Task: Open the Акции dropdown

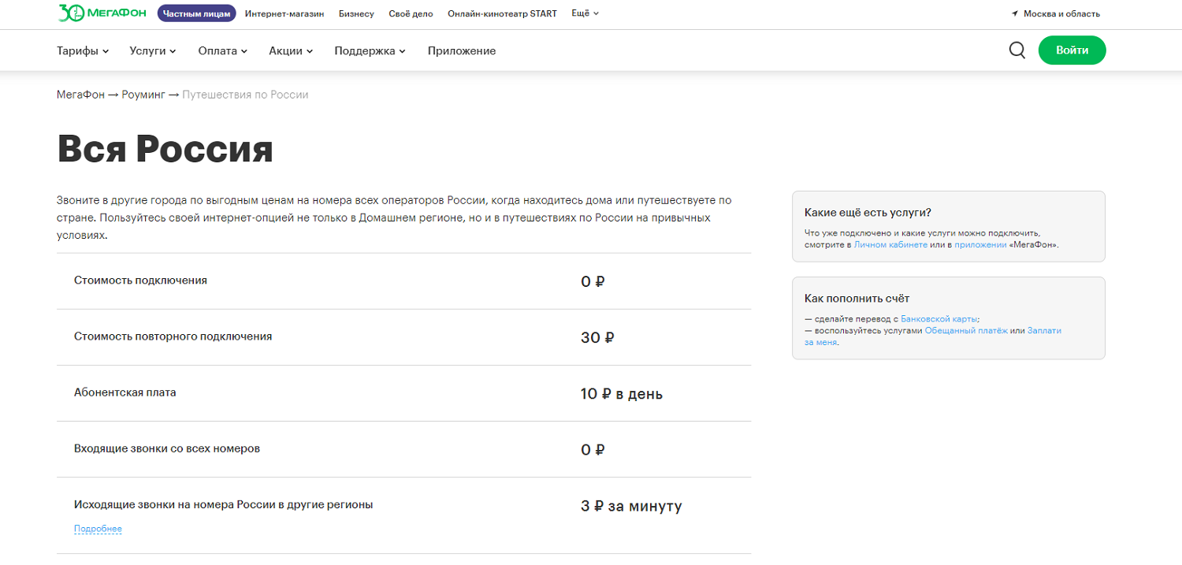Action: [x=290, y=50]
